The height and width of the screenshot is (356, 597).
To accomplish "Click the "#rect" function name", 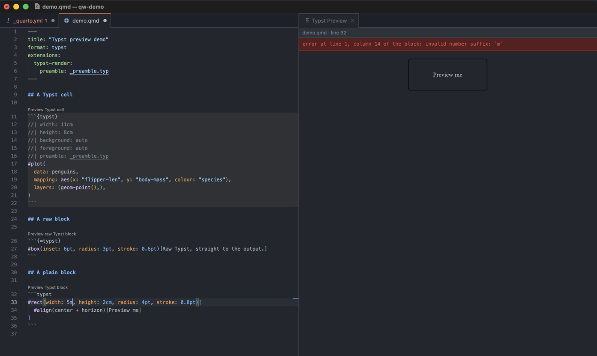I will click(35, 302).
